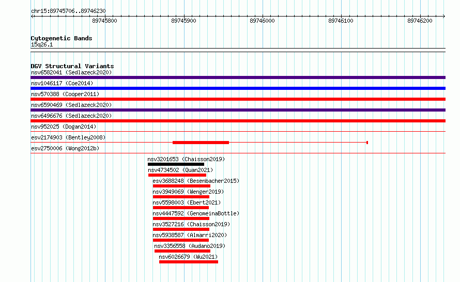Click the nsv6026679 (Wu2021) label
Screen dimensions: 460x282
(x=188, y=257)
